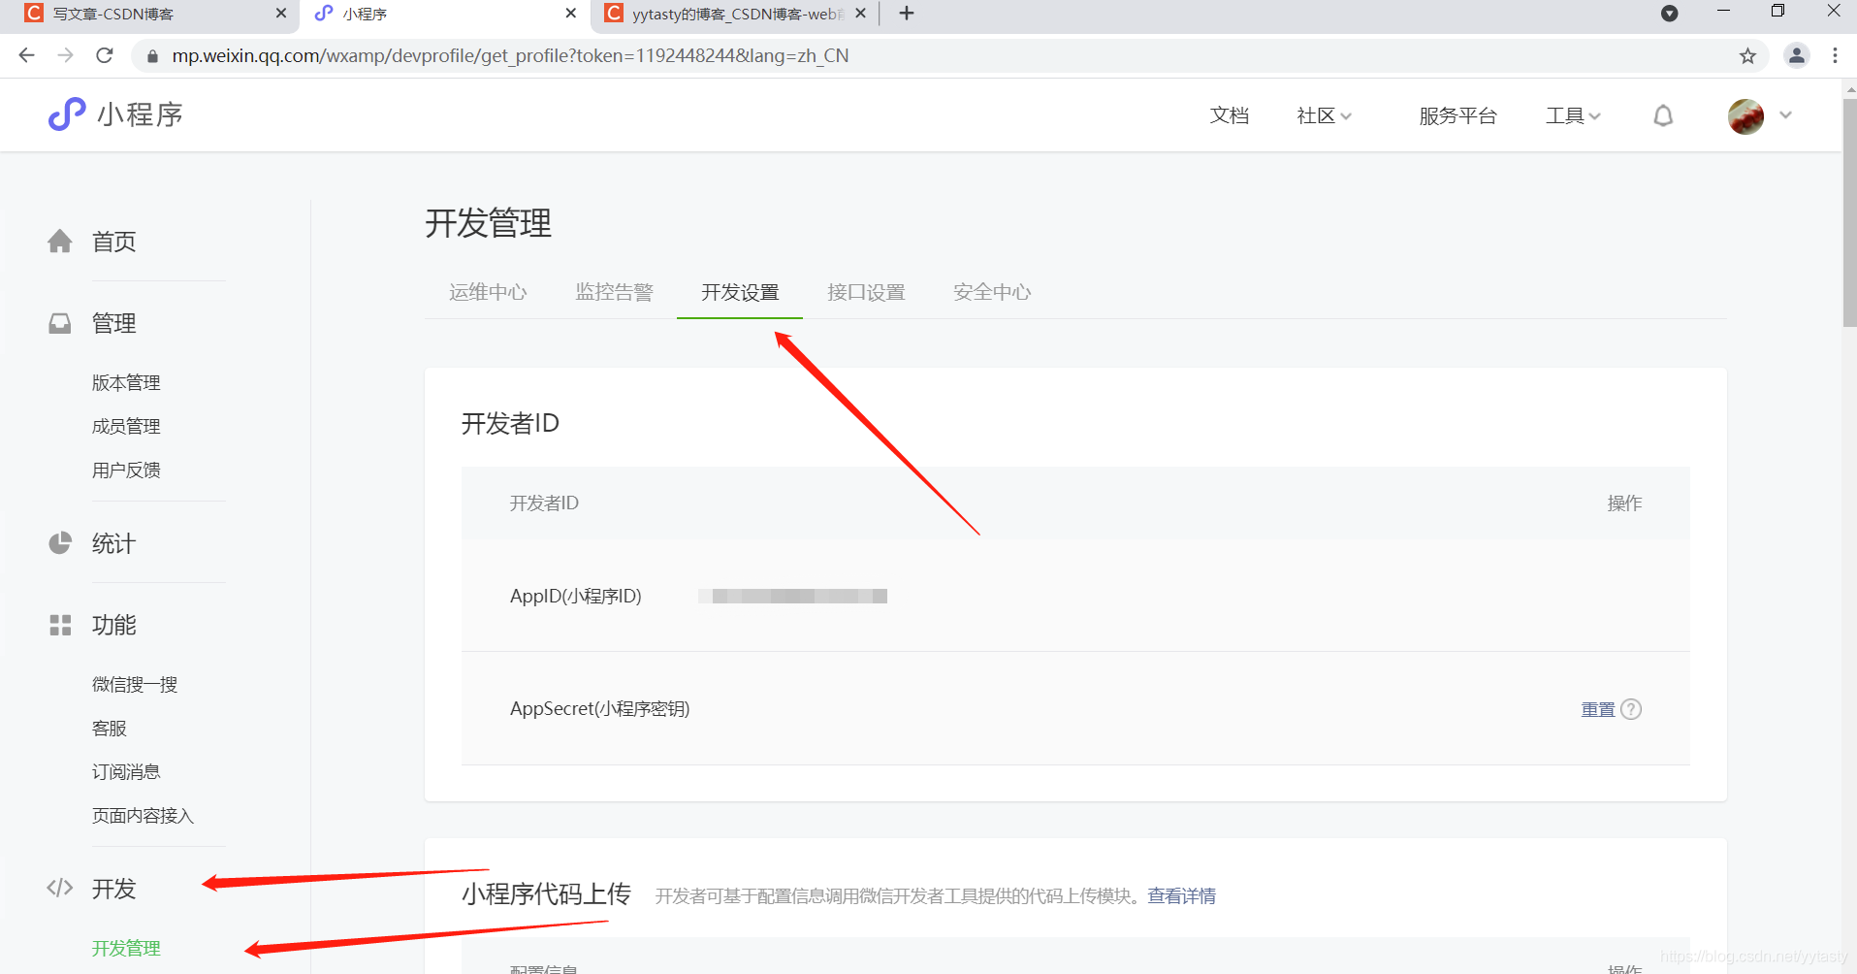Click the 管理 inbox icon

click(60, 323)
